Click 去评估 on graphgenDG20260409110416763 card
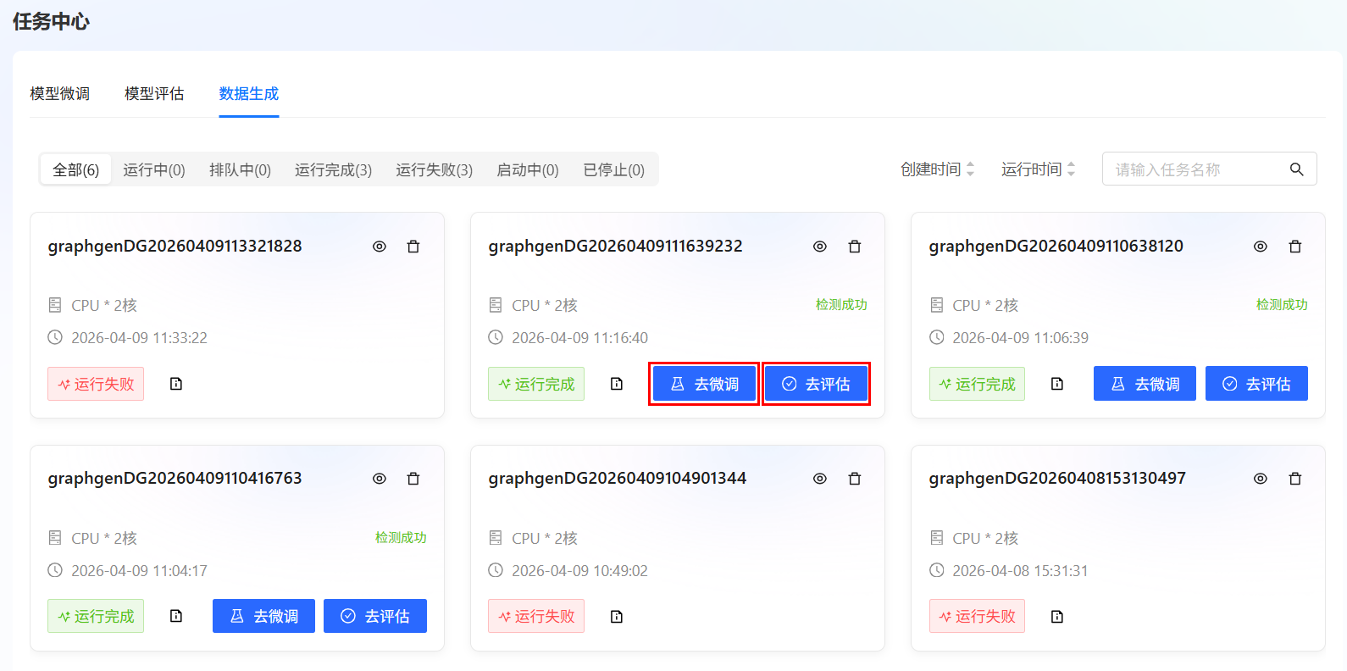This screenshot has width=1347, height=671. 375,616
